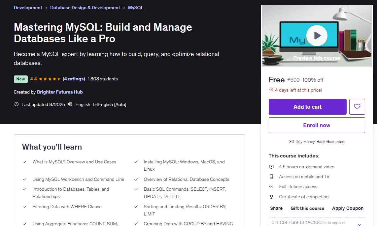Visit Brighter Futures Hub instructor page
The height and width of the screenshot is (226, 377).
pyautogui.click(x=60, y=92)
